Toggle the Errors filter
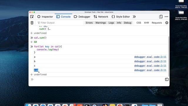Screen dimensions: 188x106 [89, 23]
